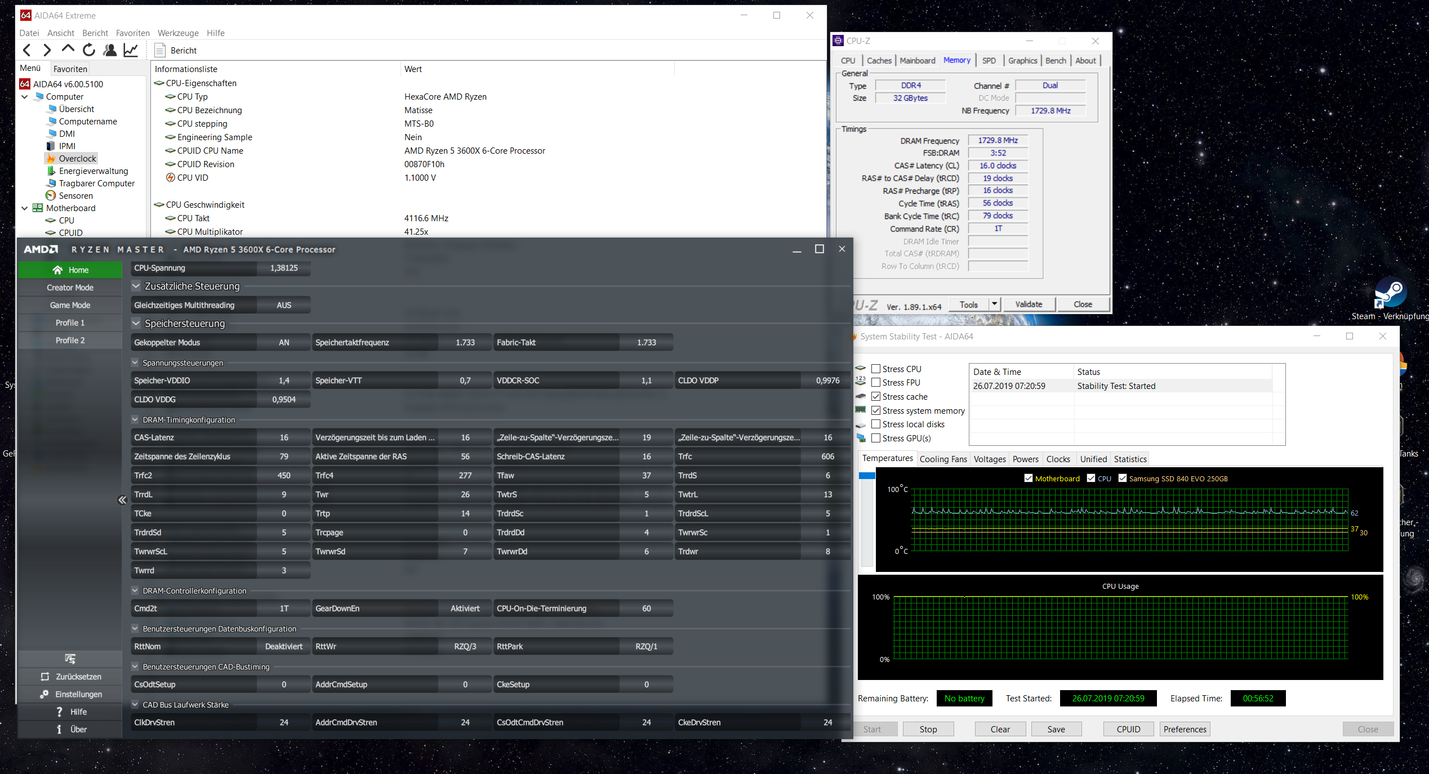Viewport: 1429px width, 774px height.
Task: Collapse the Speichersteuerung section
Action: [x=136, y=323]
